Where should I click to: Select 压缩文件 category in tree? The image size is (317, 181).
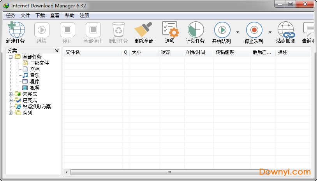pos(39,63)
